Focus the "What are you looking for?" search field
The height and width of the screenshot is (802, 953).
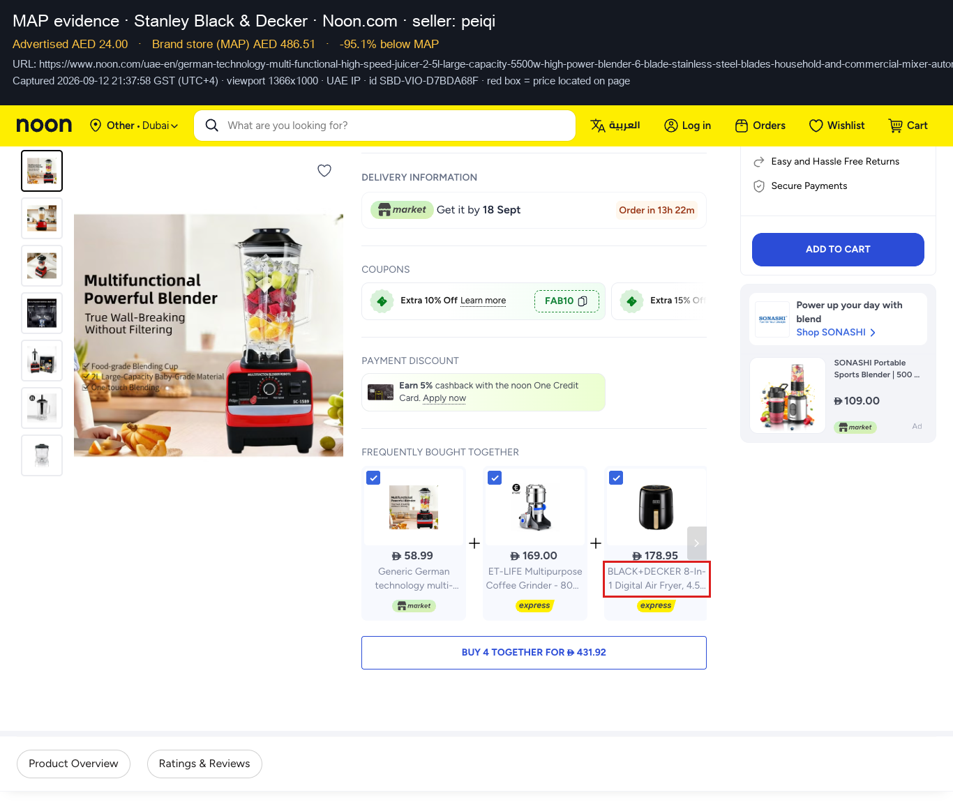pyautogui.click(x=384, y=126)
